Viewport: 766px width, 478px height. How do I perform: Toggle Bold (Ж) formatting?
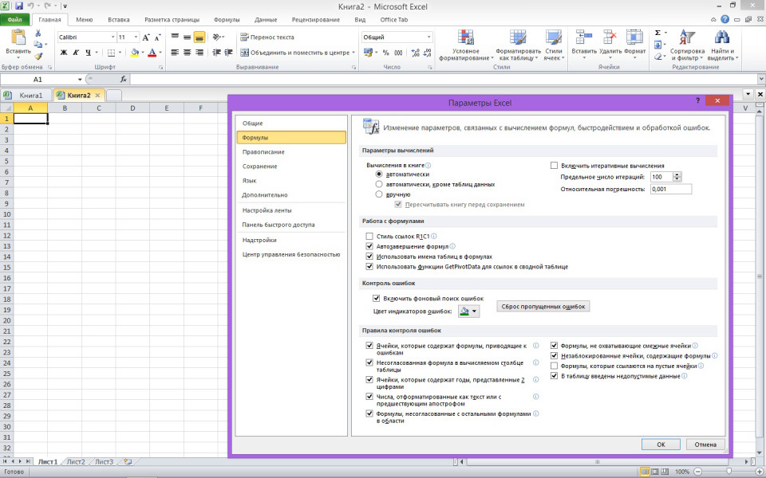(x=64, y=53)
